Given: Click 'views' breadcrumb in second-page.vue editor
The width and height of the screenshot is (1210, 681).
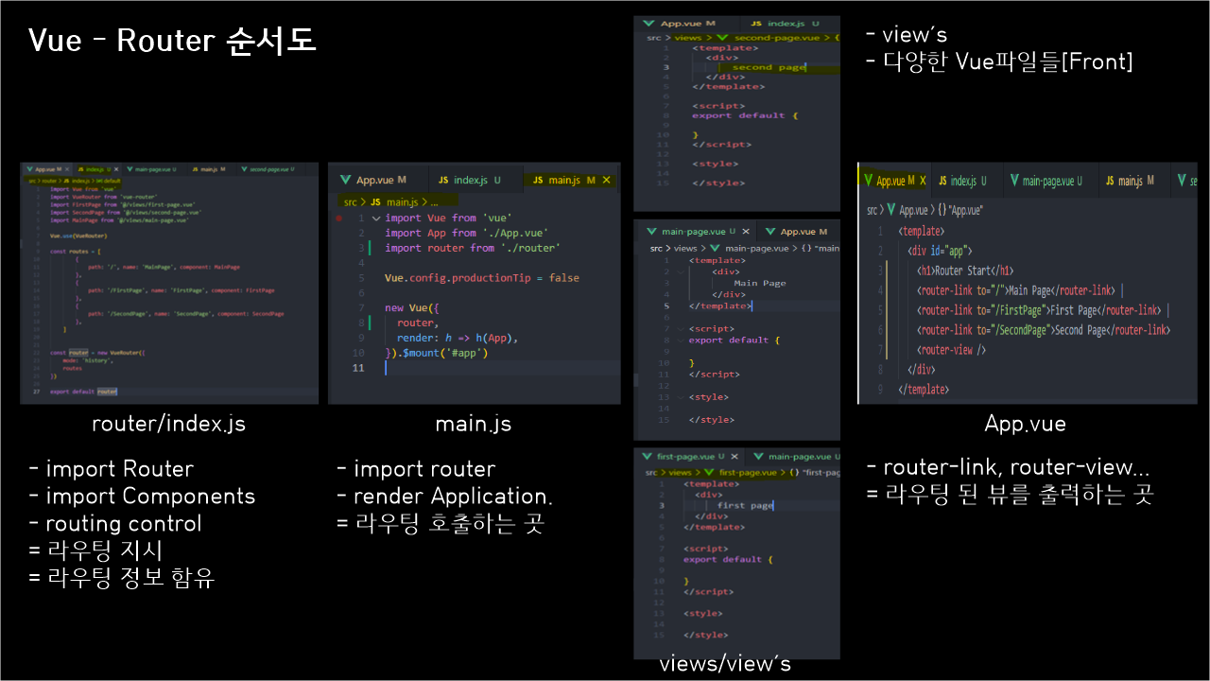Looking at the screenshot, I should tap(688, 38).
